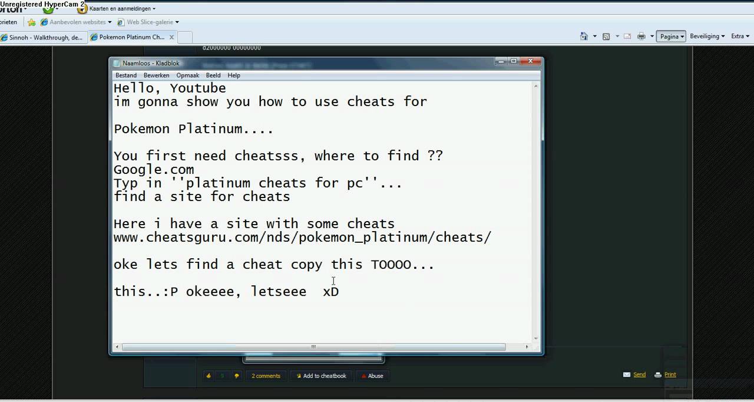Click the 2 comments button
Viewport: 754px width, 402px height.
(266, 375)
